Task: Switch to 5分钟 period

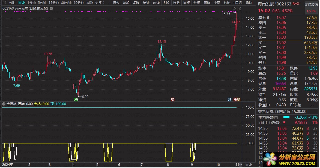Action: point(42,3)
